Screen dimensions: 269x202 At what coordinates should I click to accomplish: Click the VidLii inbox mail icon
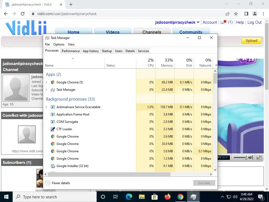pyautogui.click(x=224, y=22)
